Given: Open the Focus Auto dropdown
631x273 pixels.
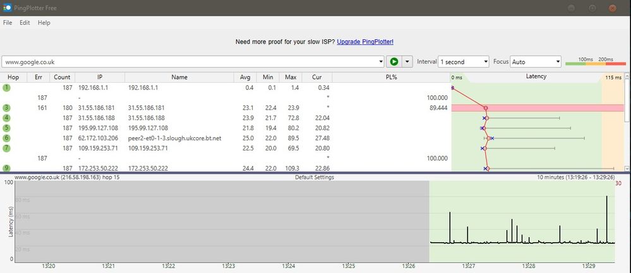Looking at the screenshot, I should coord(536,62).
